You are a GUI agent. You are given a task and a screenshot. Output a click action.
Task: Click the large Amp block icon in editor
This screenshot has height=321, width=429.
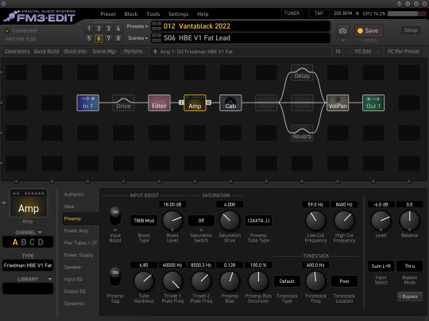click(29, 203)
